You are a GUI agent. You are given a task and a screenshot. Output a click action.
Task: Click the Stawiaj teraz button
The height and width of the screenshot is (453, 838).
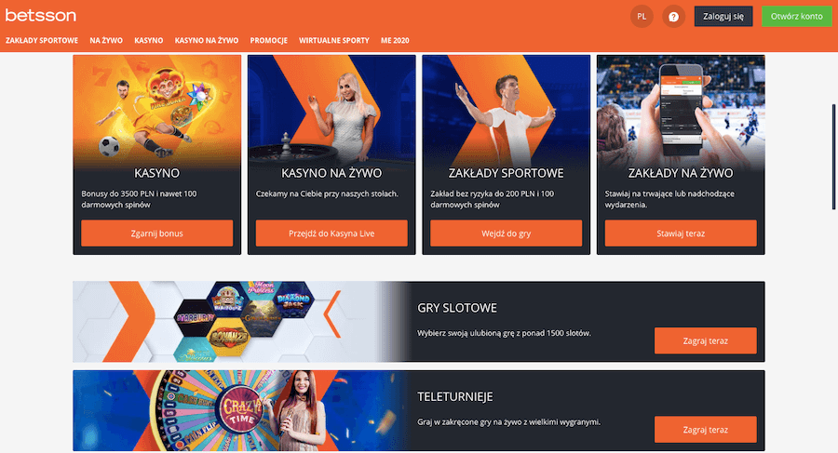[x=681, y=233]
